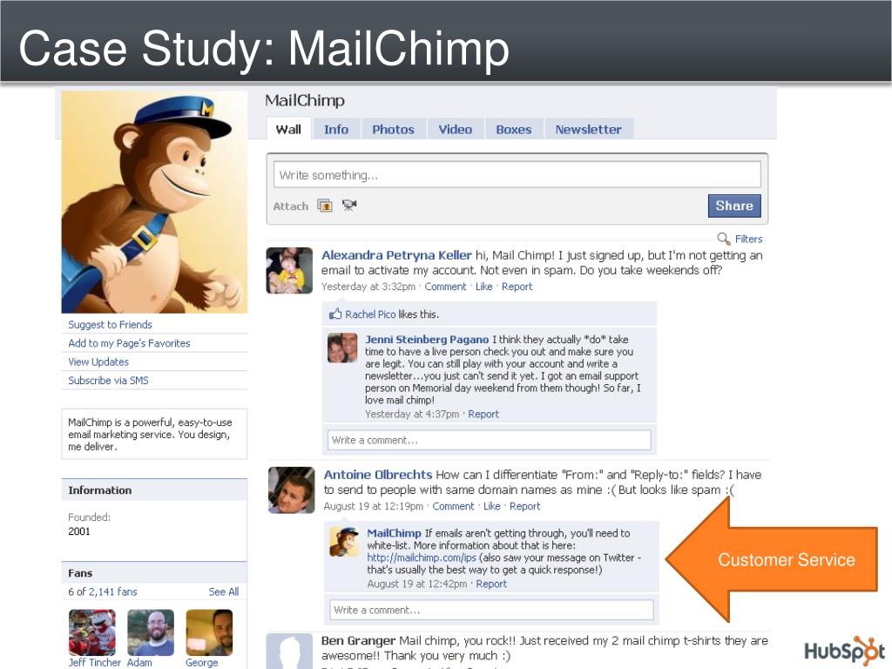Open the mailchimp.com/ips link
892x669 pixels.
click(422, 557)
